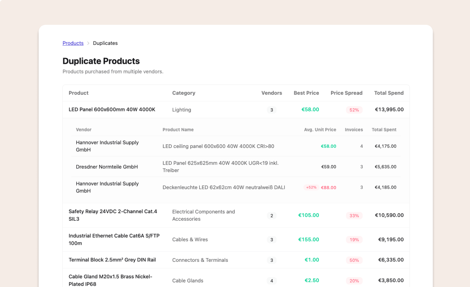This screenshot has height=287, width=470.
Task: Expand the Industrial Ethernet Cable Cat6A row
Action: tap(114, 239)
